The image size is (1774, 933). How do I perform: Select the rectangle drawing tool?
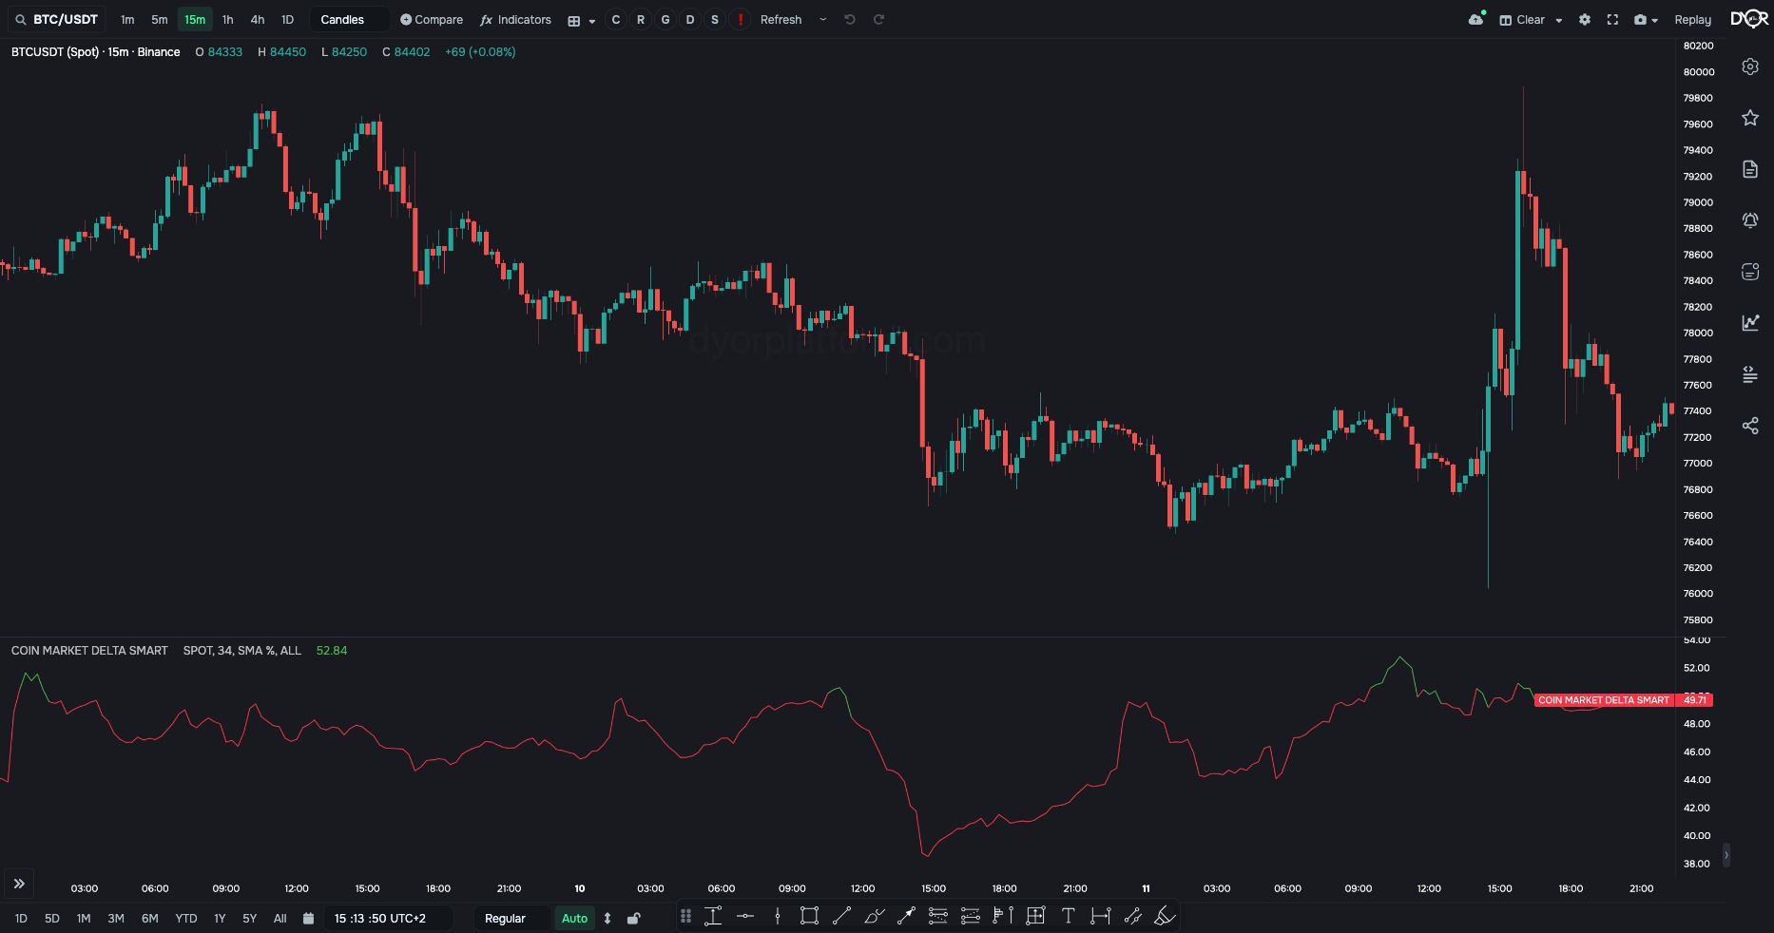pyautogui.click(x=809, y=916)
